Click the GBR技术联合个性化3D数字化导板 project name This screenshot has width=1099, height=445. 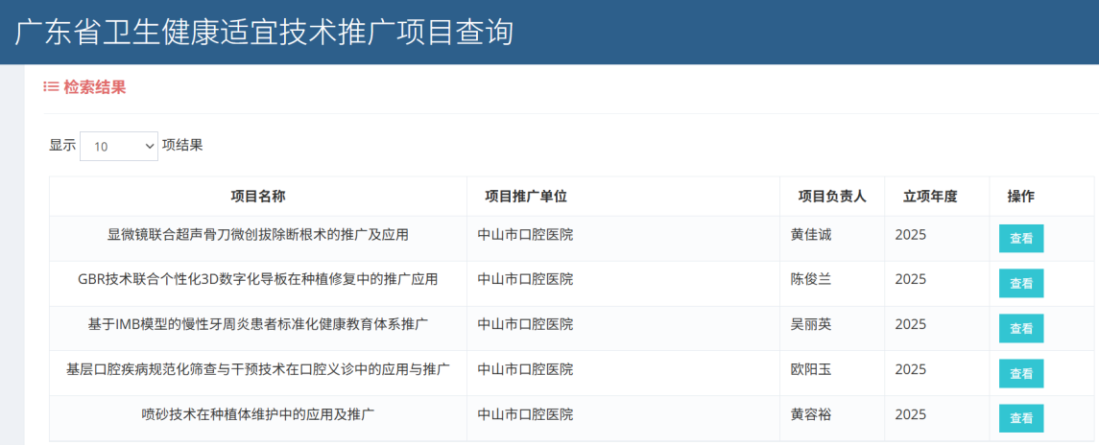257,280
